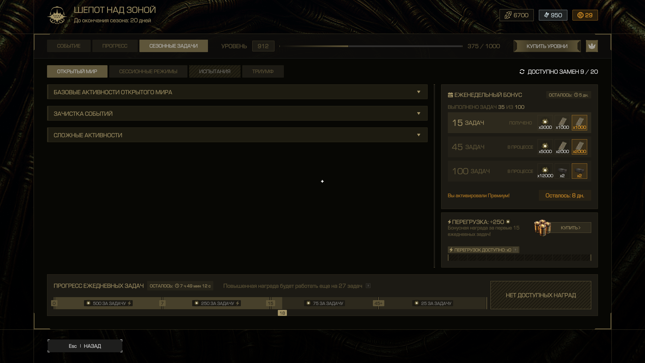Click the season level progress bar
Viewport: 645px width, 363px height.
click(x=371, y=46)
